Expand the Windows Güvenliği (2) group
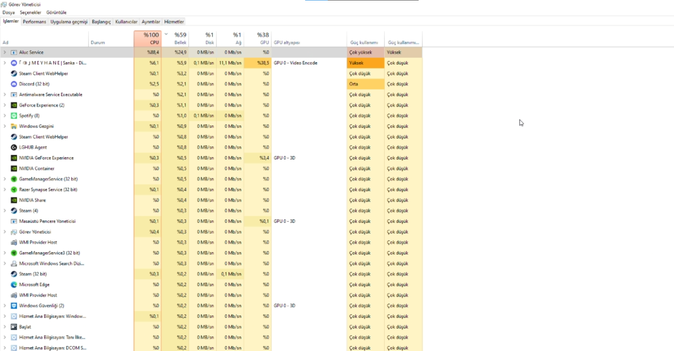This screenshot has height=351, width=674. click(5, 306)
